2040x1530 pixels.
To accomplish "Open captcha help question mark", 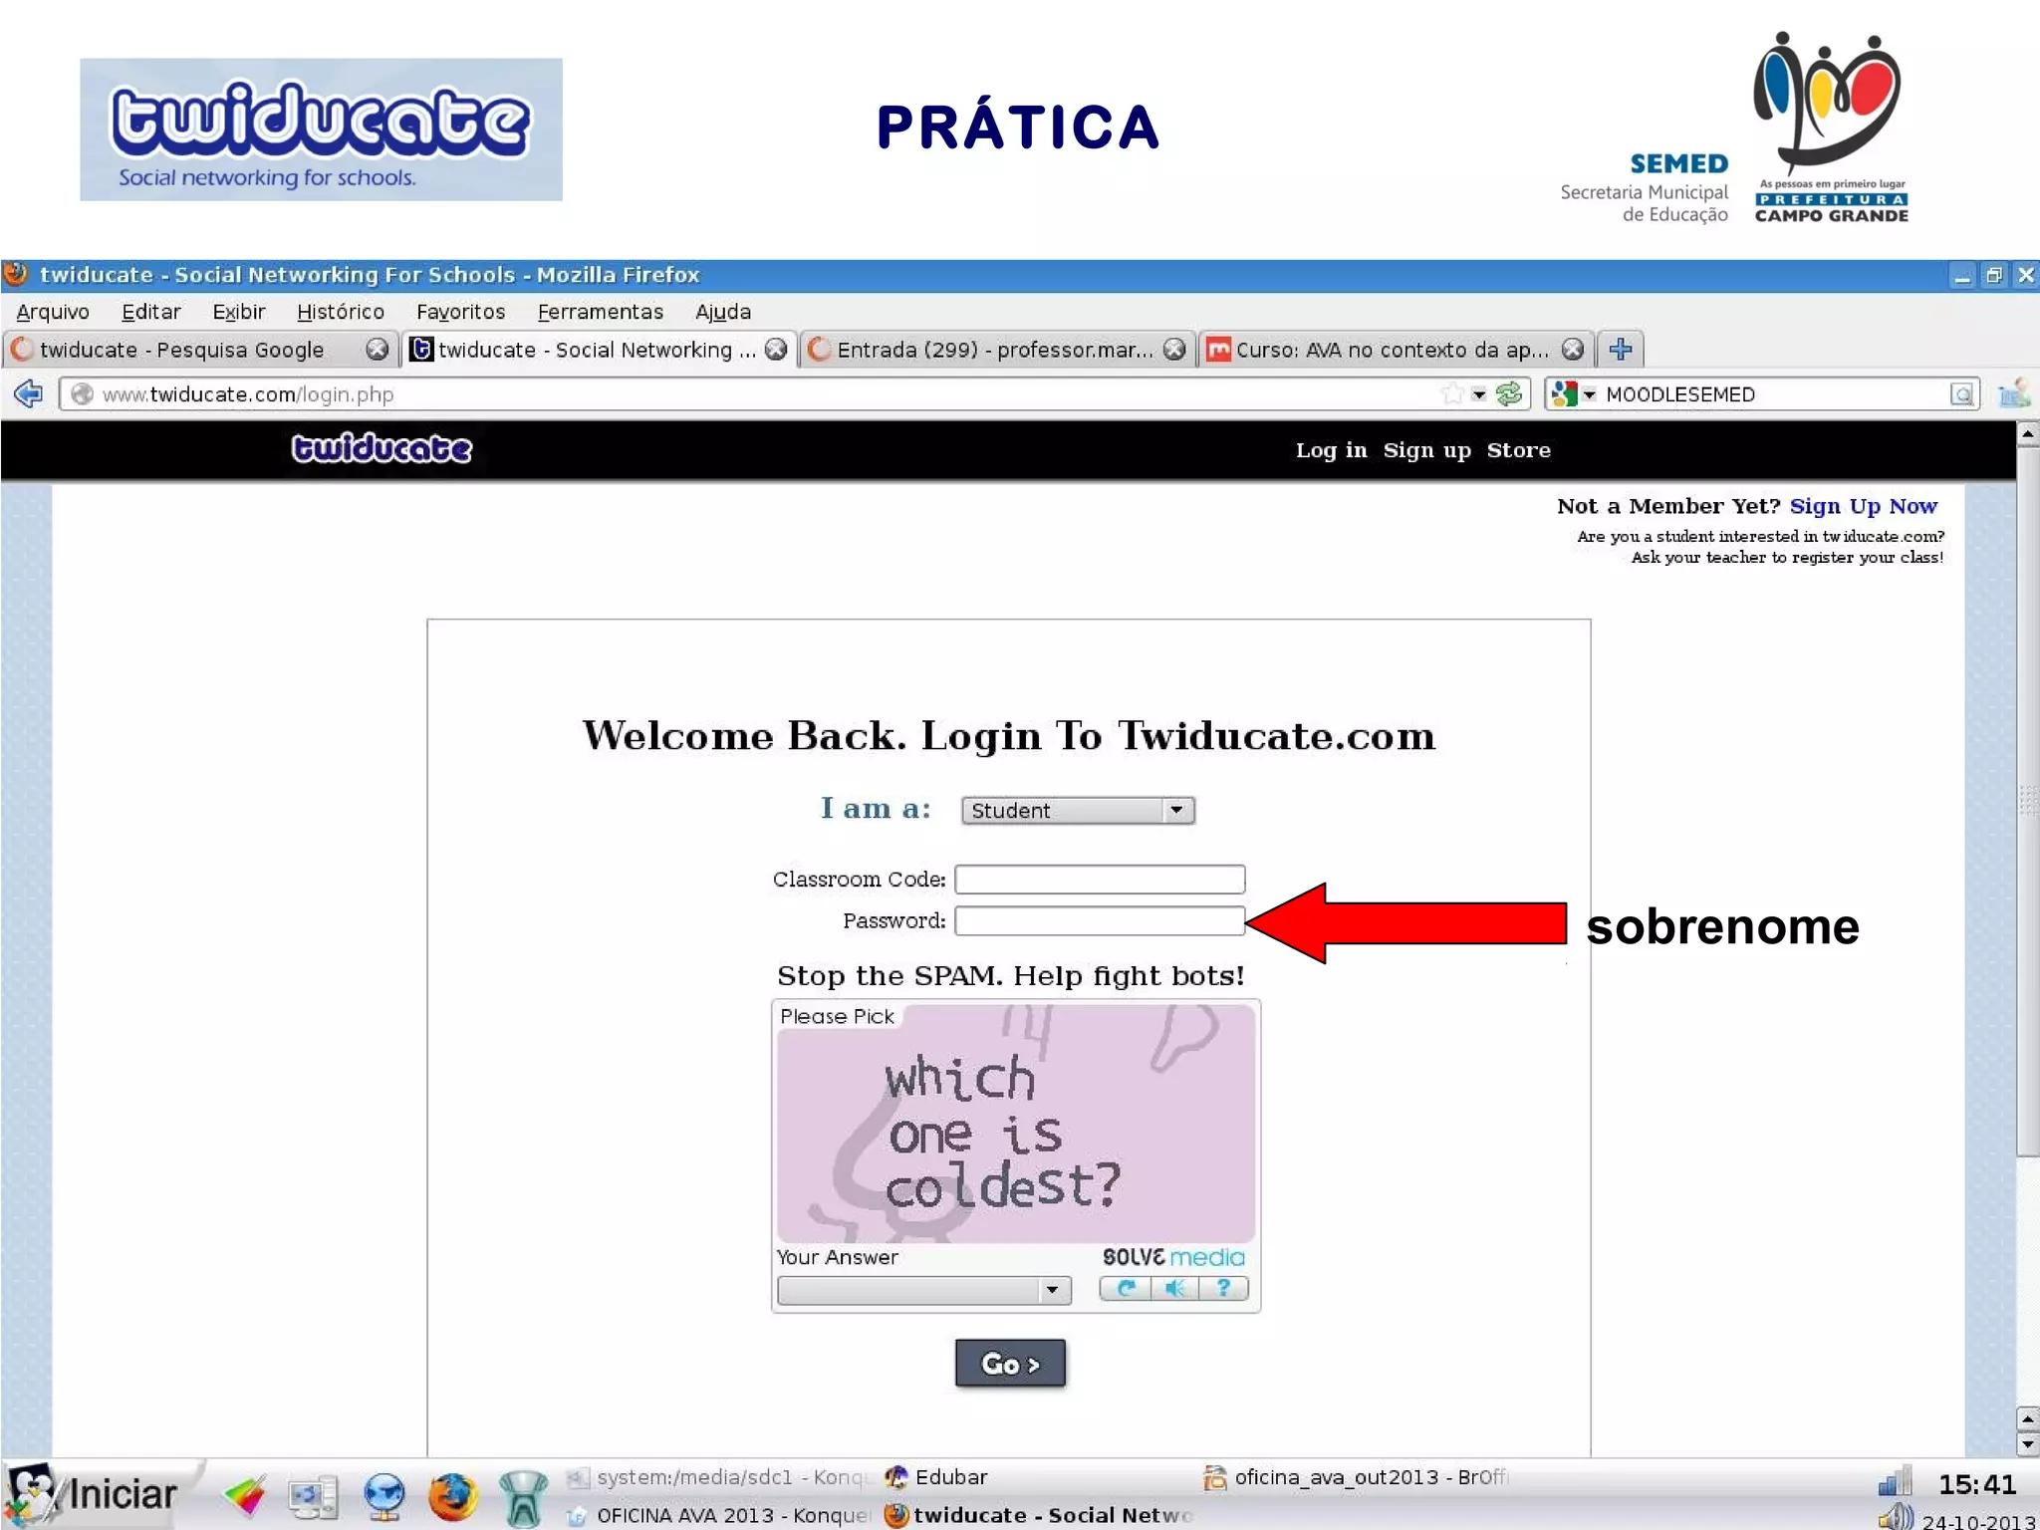I will point(1223,1289).
